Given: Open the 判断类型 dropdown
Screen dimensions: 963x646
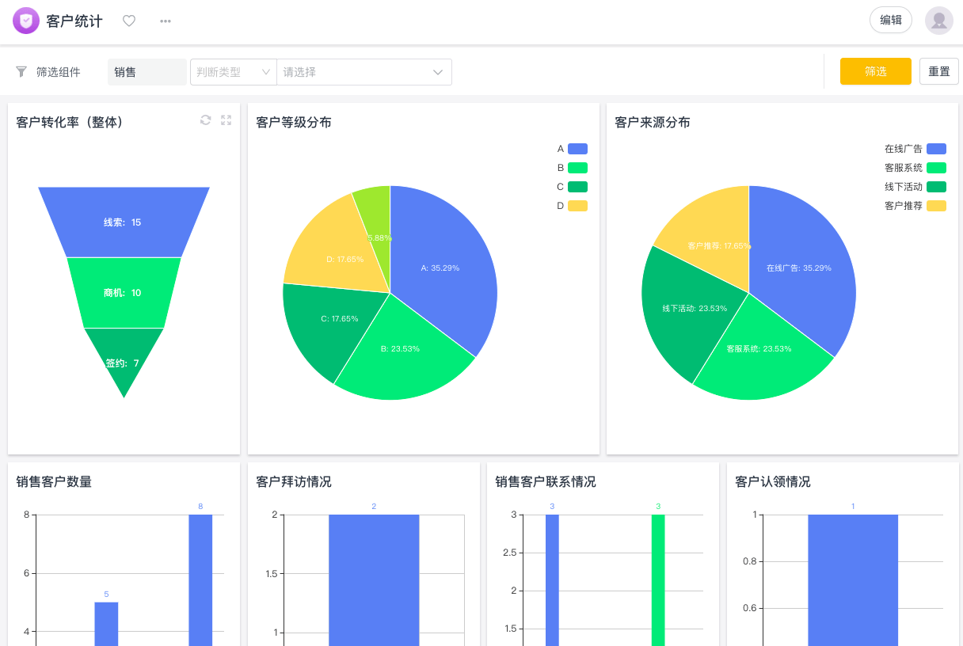Looking at the screenshot, I should [233, 71].
